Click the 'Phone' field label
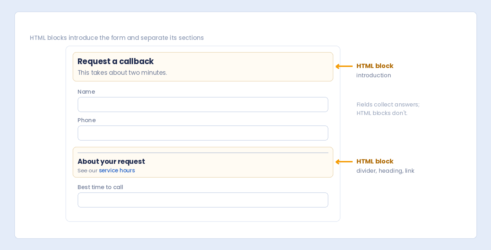Viewport: 491px width, 250px height. (86, 120)
